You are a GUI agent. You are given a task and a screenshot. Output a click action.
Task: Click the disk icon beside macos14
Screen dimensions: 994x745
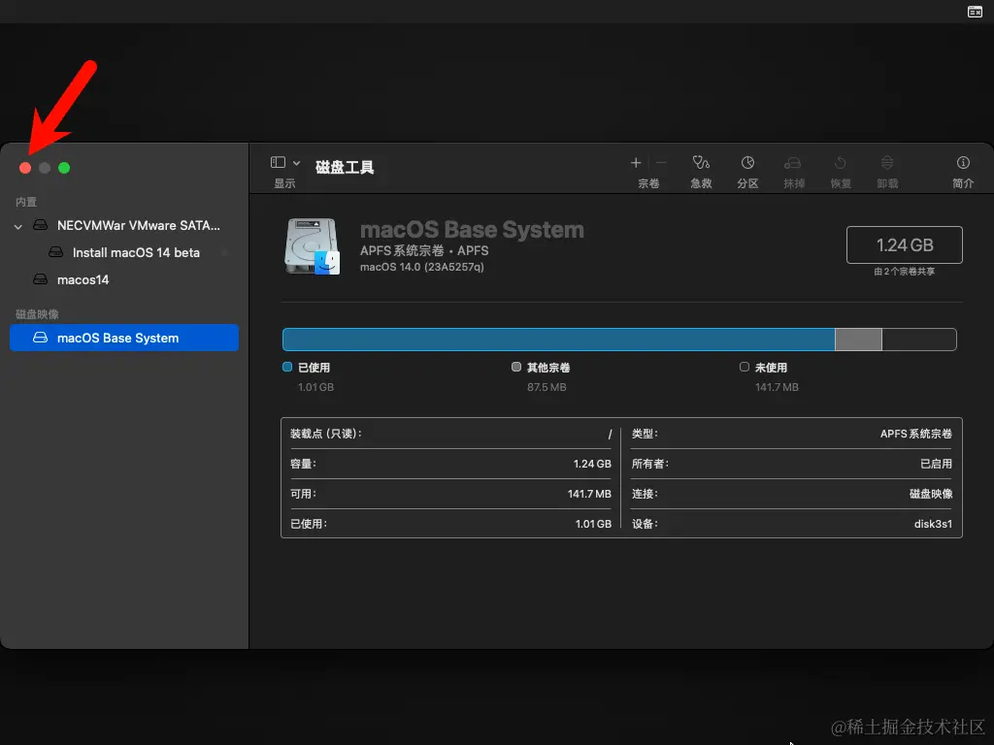point(40,279)
